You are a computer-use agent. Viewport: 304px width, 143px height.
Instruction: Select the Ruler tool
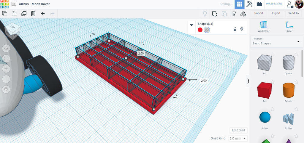coord(289,27)
